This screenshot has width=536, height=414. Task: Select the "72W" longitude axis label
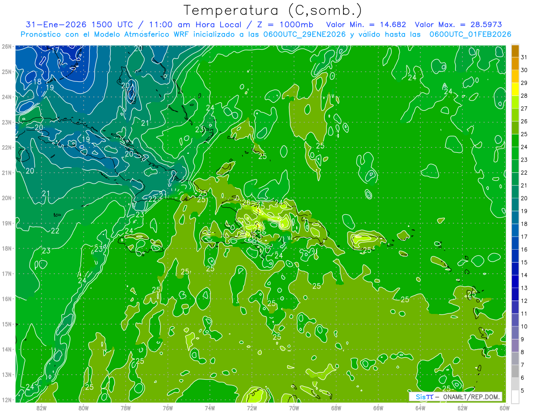point(252,408)
